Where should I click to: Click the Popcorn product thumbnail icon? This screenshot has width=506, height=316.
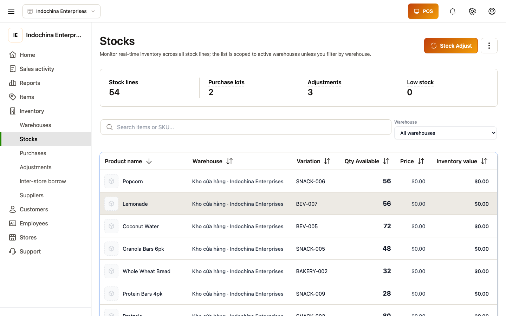[x=111, y=181]
